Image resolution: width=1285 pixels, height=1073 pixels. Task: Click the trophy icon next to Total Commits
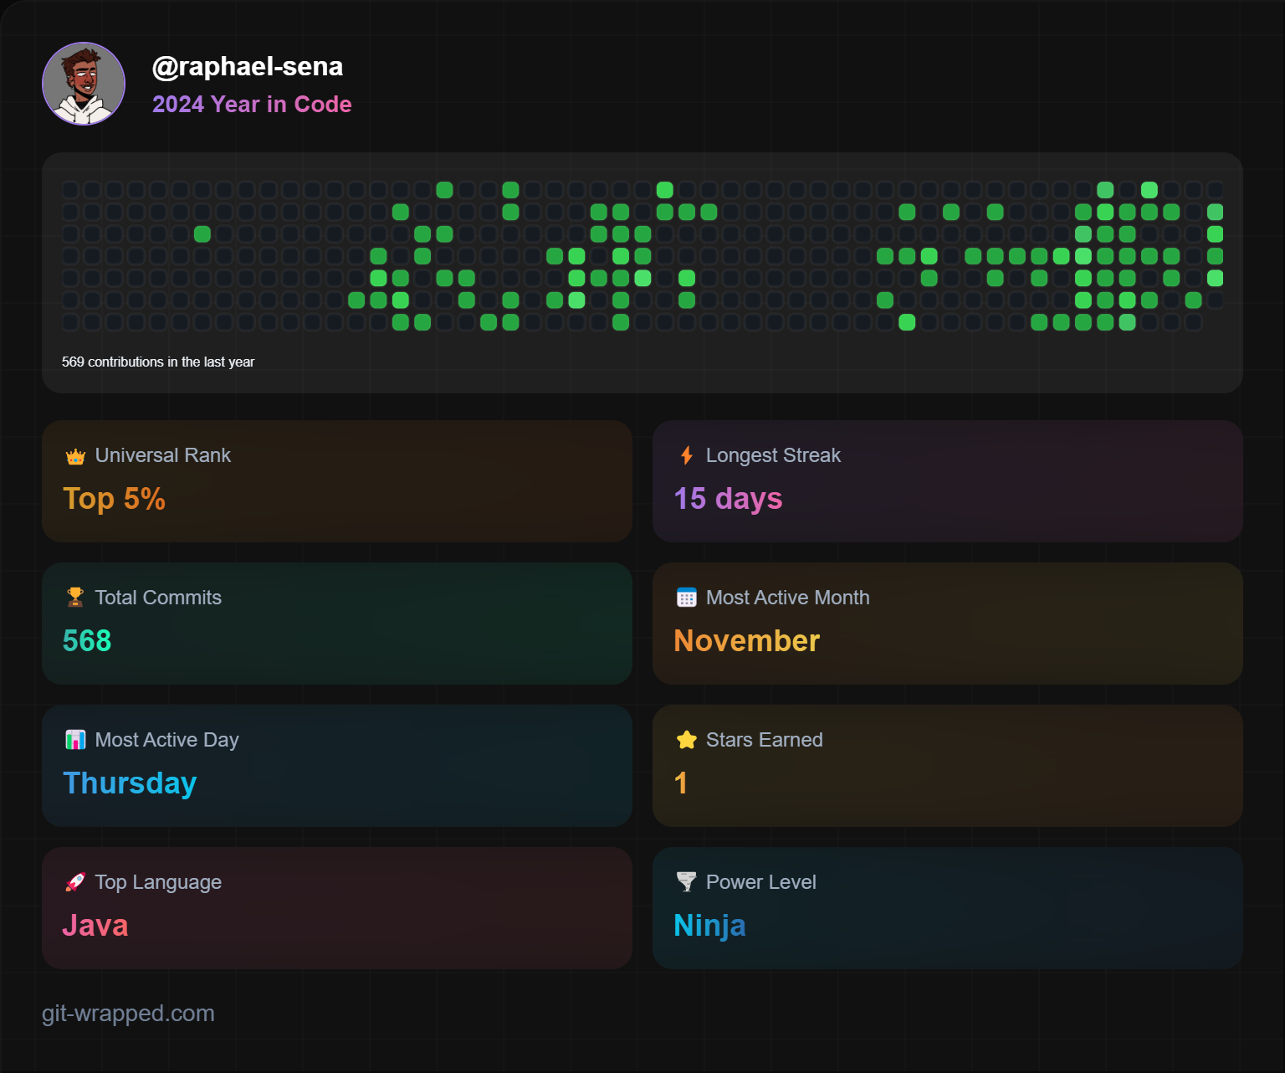tap(75, 598)
